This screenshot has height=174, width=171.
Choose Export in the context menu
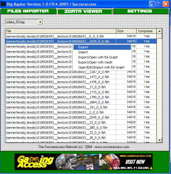[x=102, y=47]
